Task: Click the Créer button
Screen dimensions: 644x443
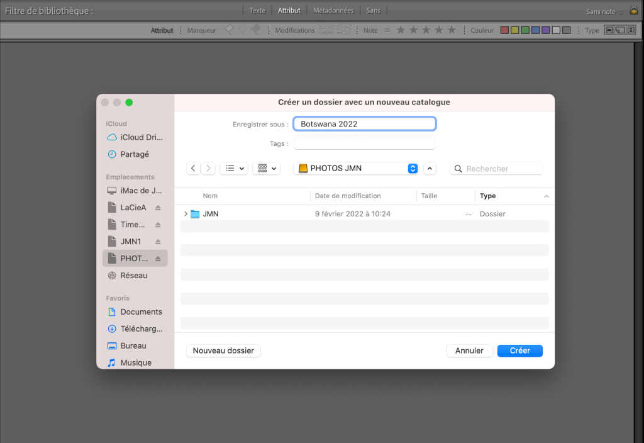Action: coord(519,350)
